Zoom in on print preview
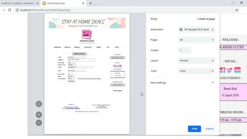The width and height of the screenshot is (247, 139). point(39,115)
